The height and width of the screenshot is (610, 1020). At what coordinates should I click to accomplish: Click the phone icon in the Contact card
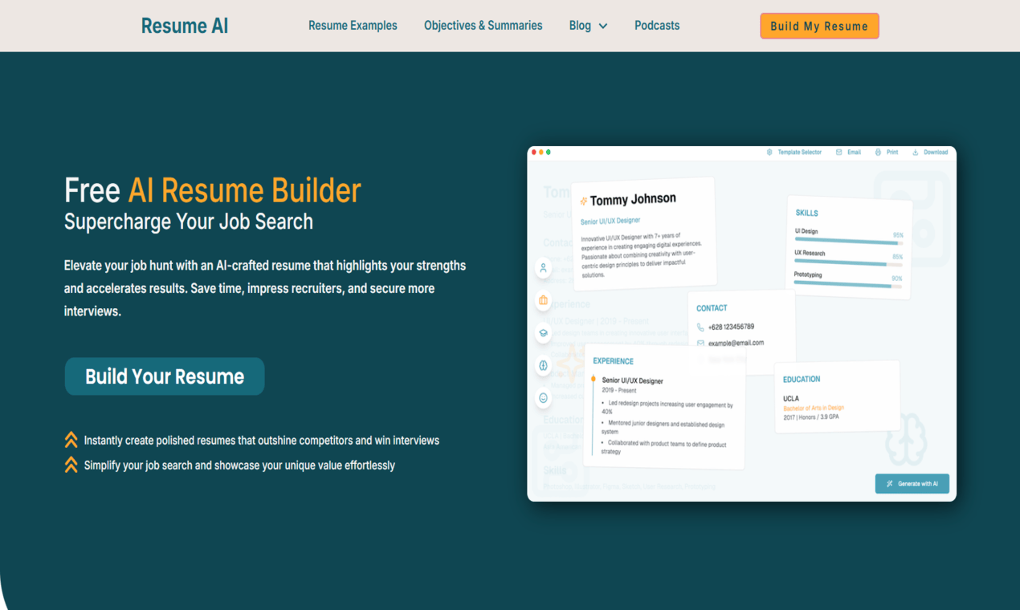[x=700, y=327]
